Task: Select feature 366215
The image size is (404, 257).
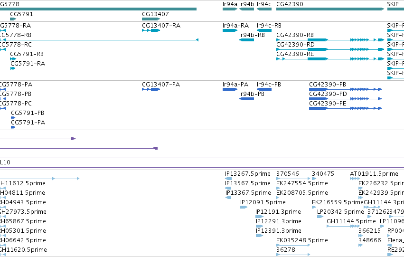Action: [369, 231]
